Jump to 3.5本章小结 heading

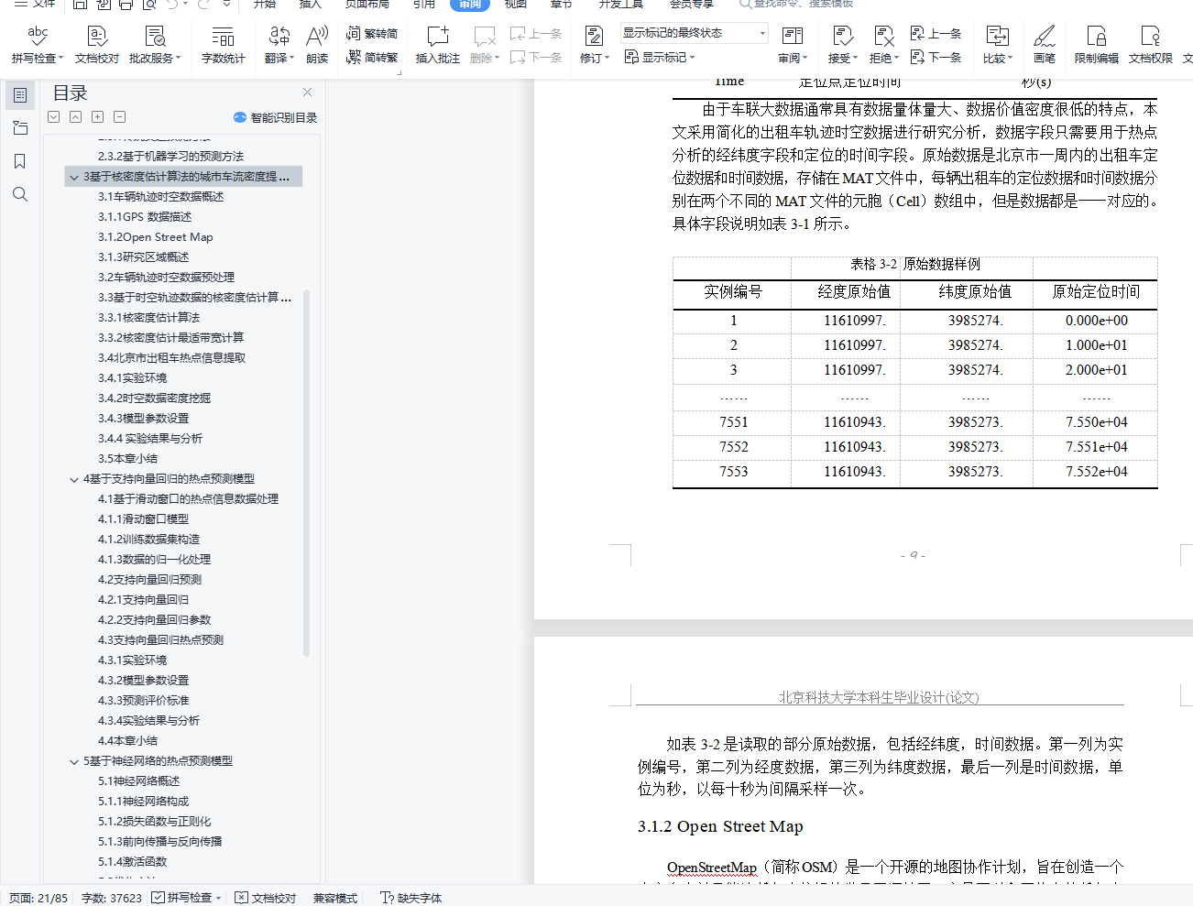(127, 459)
